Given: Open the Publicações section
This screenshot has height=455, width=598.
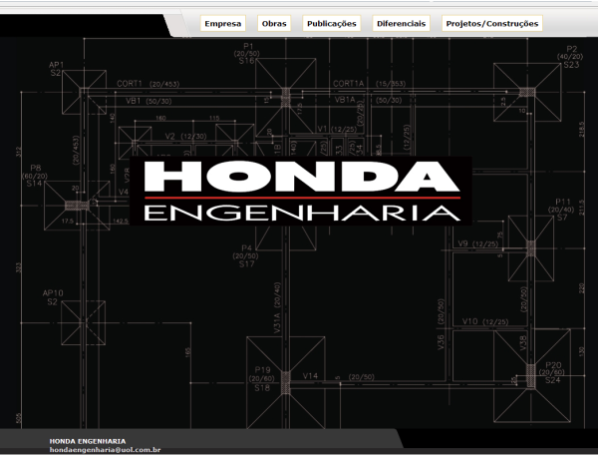Looking at the screenshot, I should (332, 23).
